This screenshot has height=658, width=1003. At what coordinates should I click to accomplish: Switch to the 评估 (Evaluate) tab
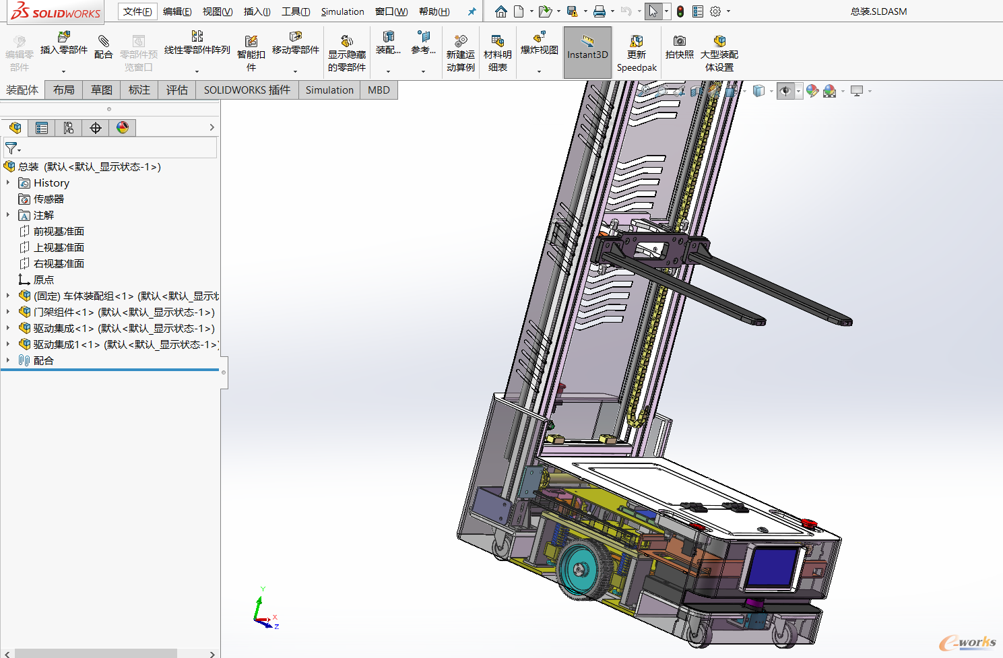(x=177, y=90)
